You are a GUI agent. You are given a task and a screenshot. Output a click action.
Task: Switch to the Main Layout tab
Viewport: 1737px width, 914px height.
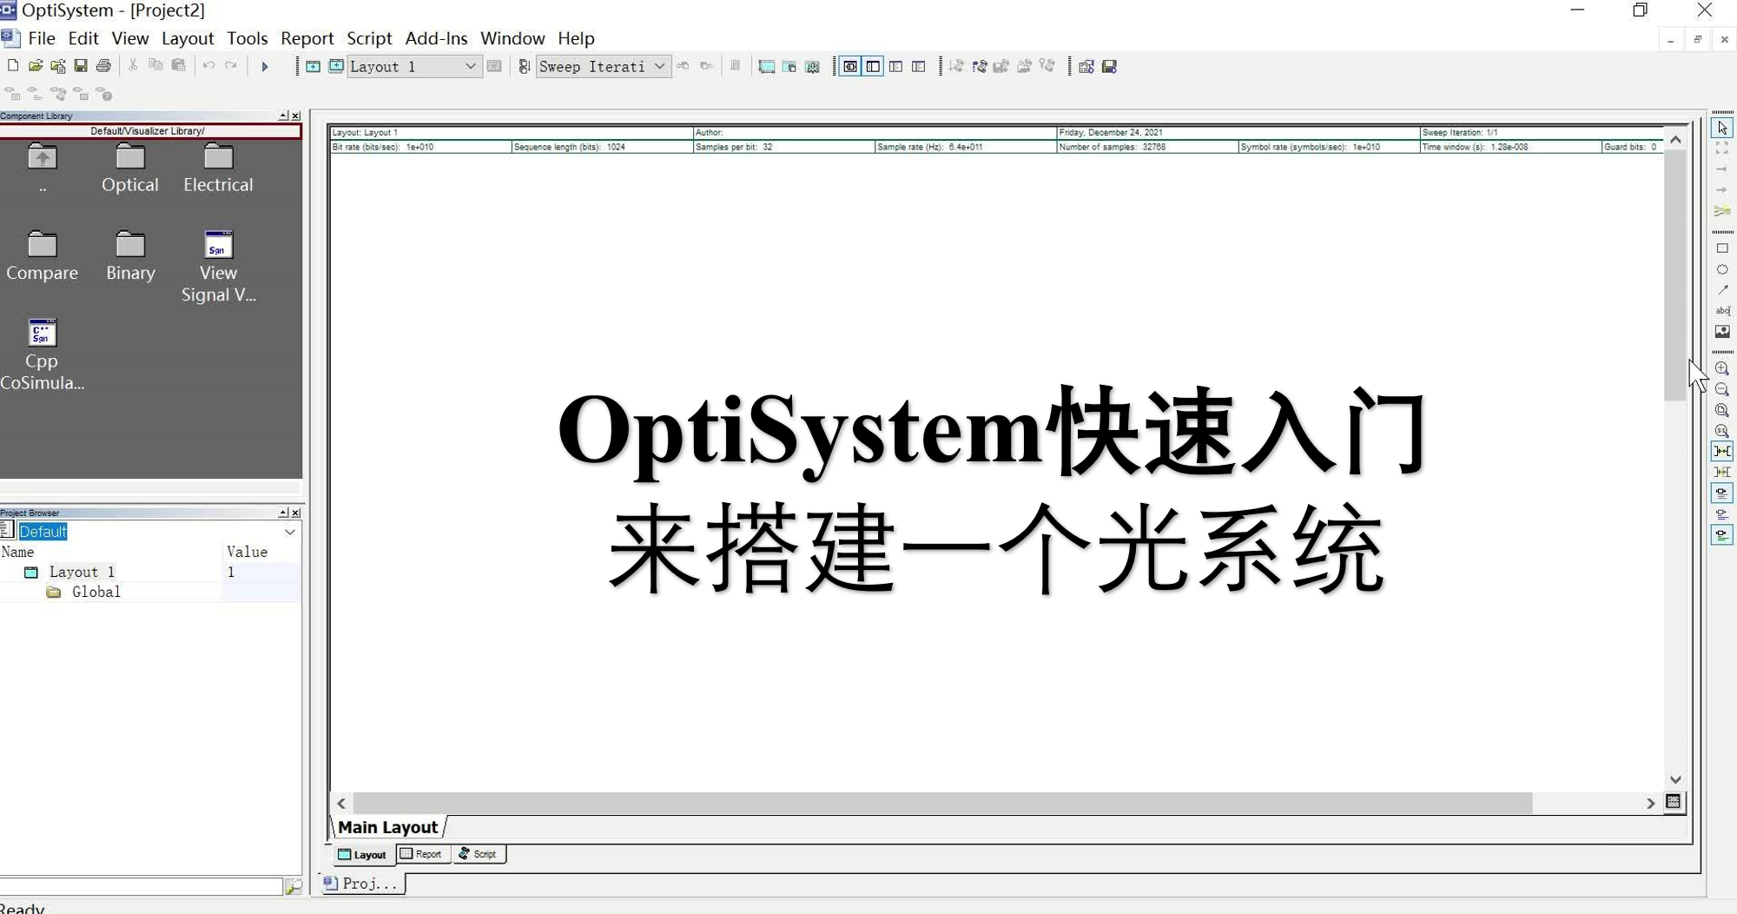coord(387,827)
